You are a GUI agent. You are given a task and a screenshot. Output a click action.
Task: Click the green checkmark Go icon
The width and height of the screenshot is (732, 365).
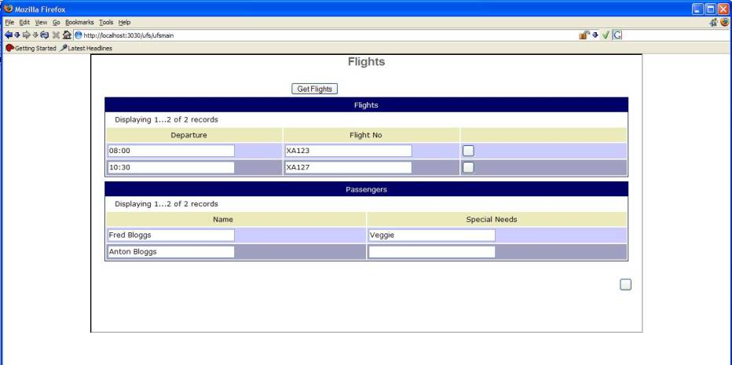pos(606,35)
